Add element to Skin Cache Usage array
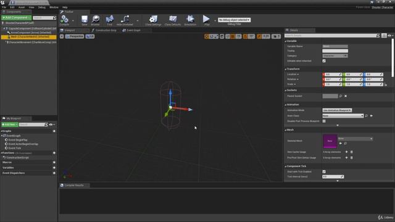Viewport: 395px width, 222px height. (346, 152)
